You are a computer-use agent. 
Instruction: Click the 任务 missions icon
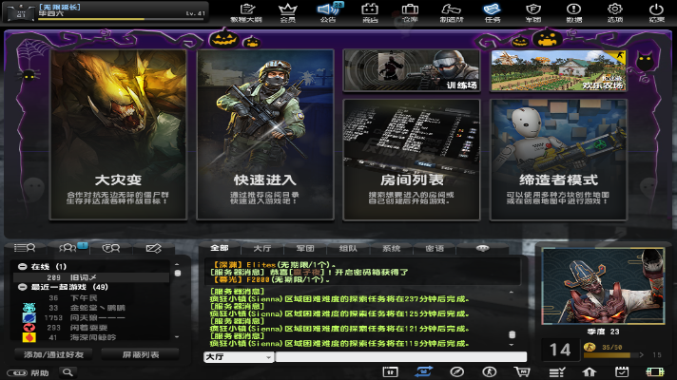(x=492, y=11)
